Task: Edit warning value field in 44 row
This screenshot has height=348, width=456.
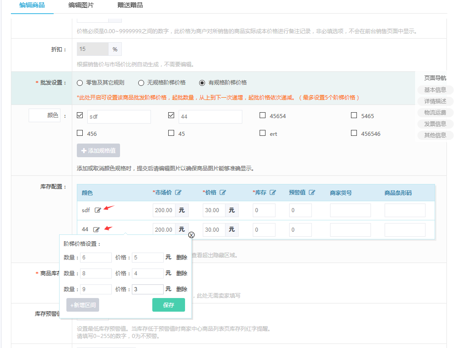Action: pos(301,230)
